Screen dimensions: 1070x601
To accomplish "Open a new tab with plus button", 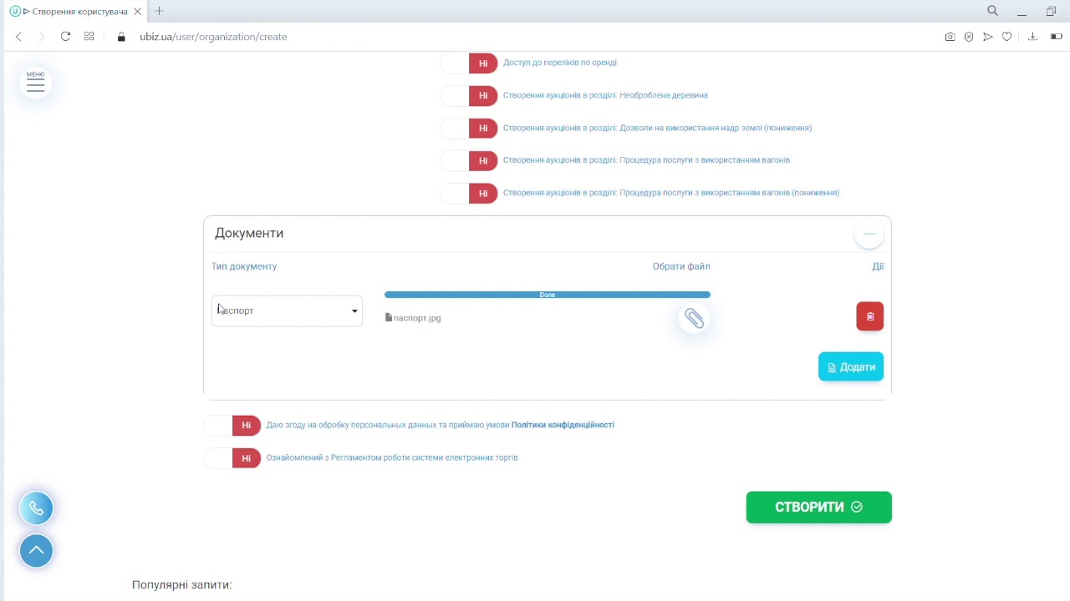I will [x=159, y=11].
